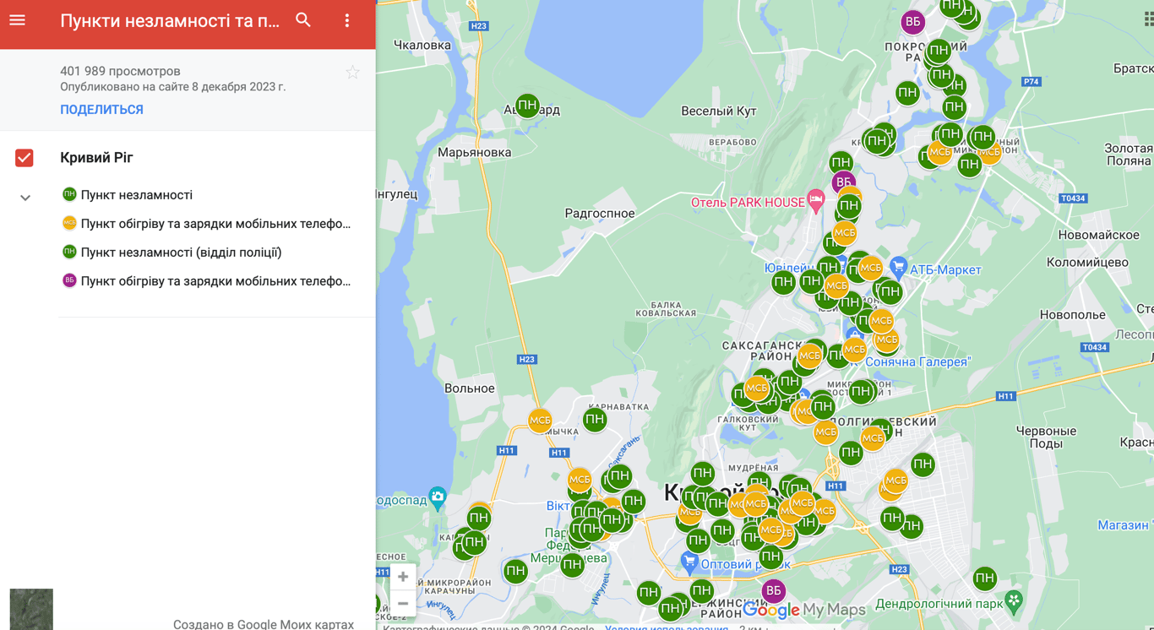
Task: Click the Дендрологічний парк green marker
Action: click(x=1014, y=601)
